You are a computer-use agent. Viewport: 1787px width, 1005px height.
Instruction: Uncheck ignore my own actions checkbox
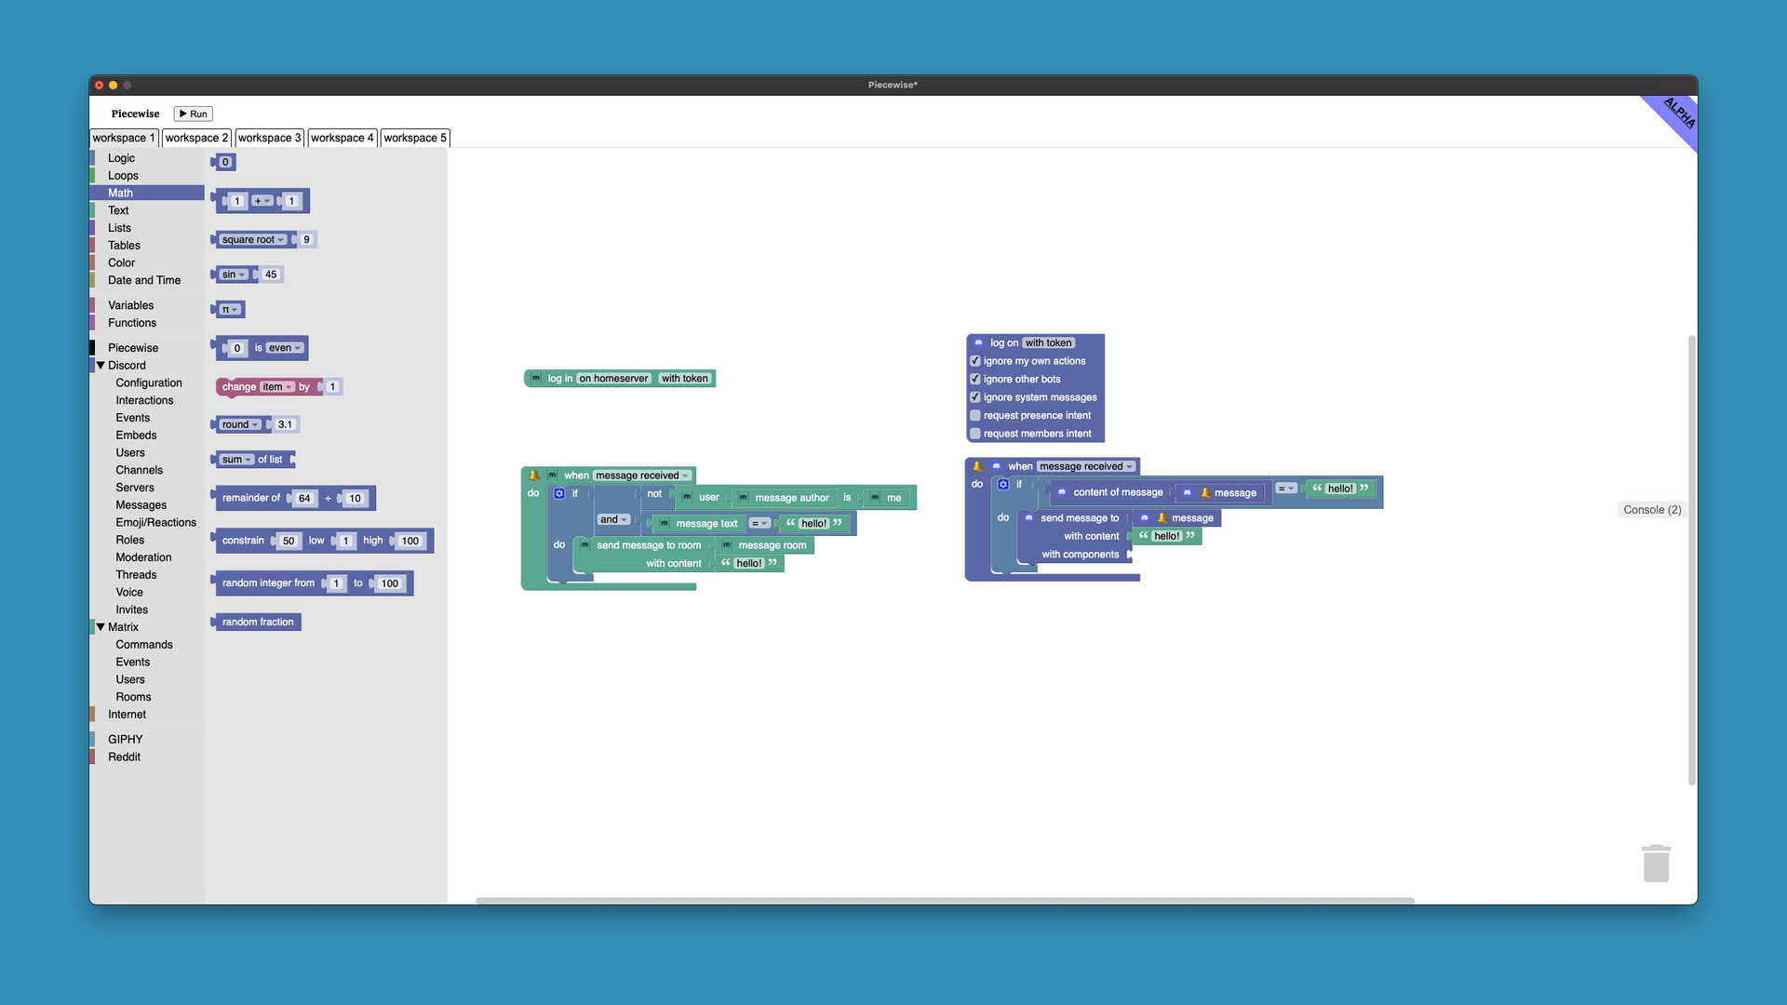click(x=975, y=361)
